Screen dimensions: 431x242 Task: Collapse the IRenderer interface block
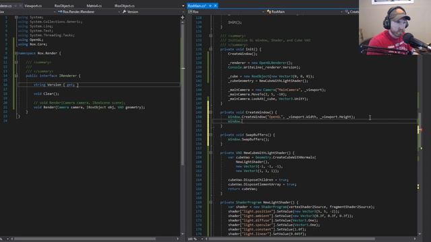[x=16, y=76]
